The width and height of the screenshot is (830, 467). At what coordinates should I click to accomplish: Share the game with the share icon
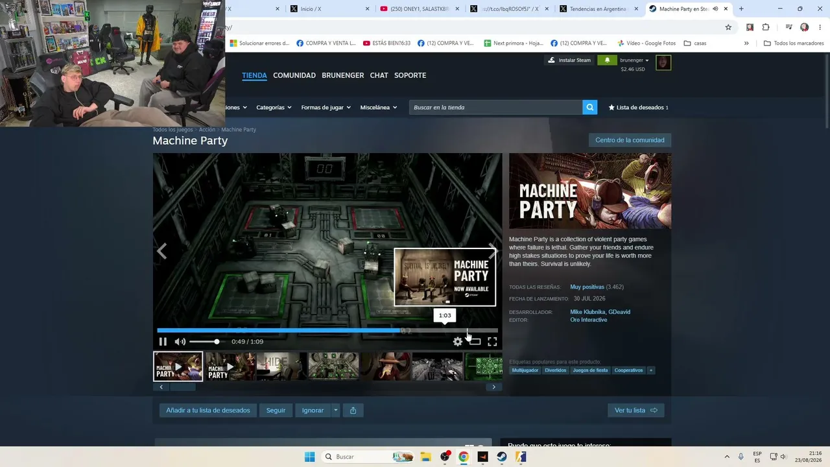353,411
